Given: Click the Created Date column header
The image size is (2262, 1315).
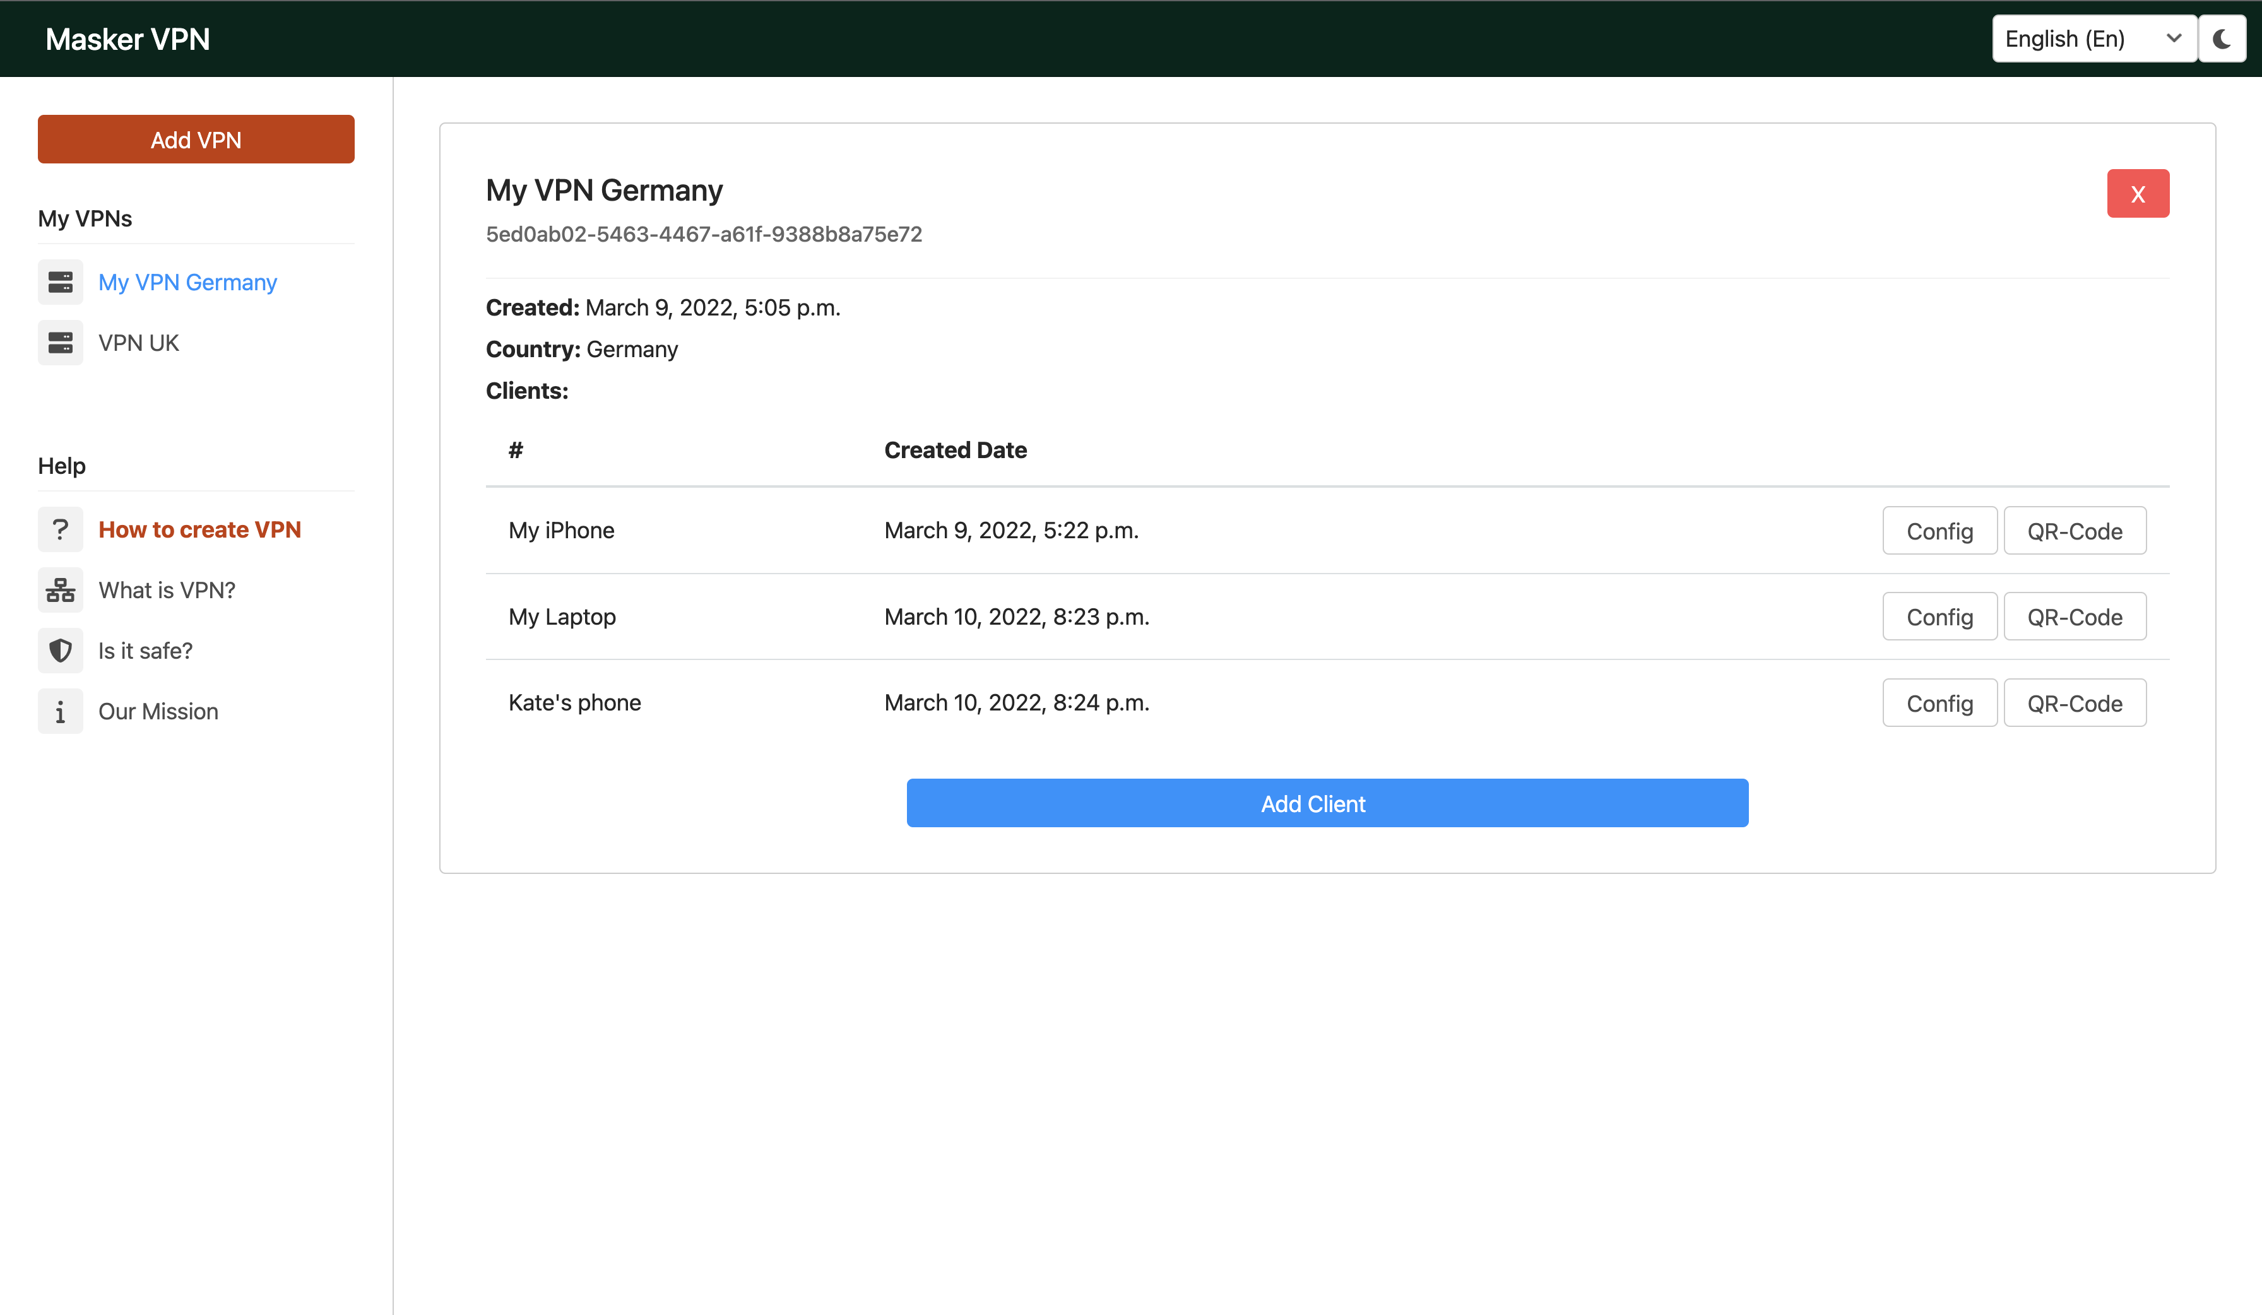Looking at the screenshot, I should click(x=955, y=450).
